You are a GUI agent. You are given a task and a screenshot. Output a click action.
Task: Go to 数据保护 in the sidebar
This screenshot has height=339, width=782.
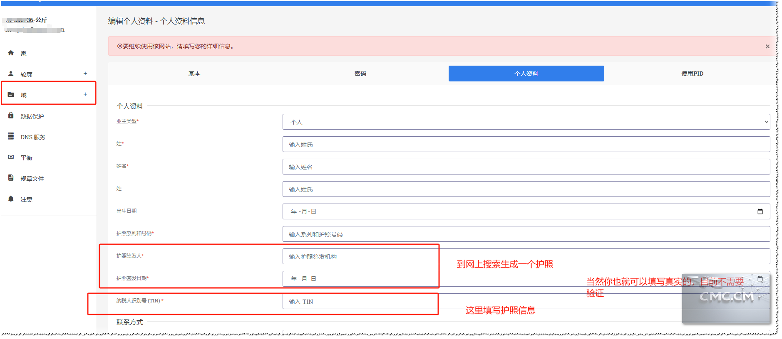point(32,116)
